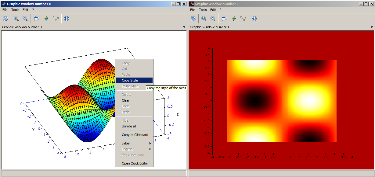Click the purple question mark in window 1 info bar
This screenshot has width=375, height=177.
click(372, 27)
